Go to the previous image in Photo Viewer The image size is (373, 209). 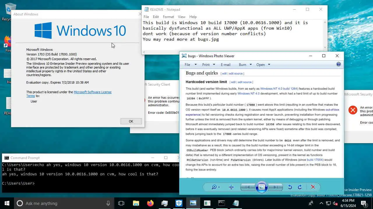pyautogui.click(x=247, y=187)
